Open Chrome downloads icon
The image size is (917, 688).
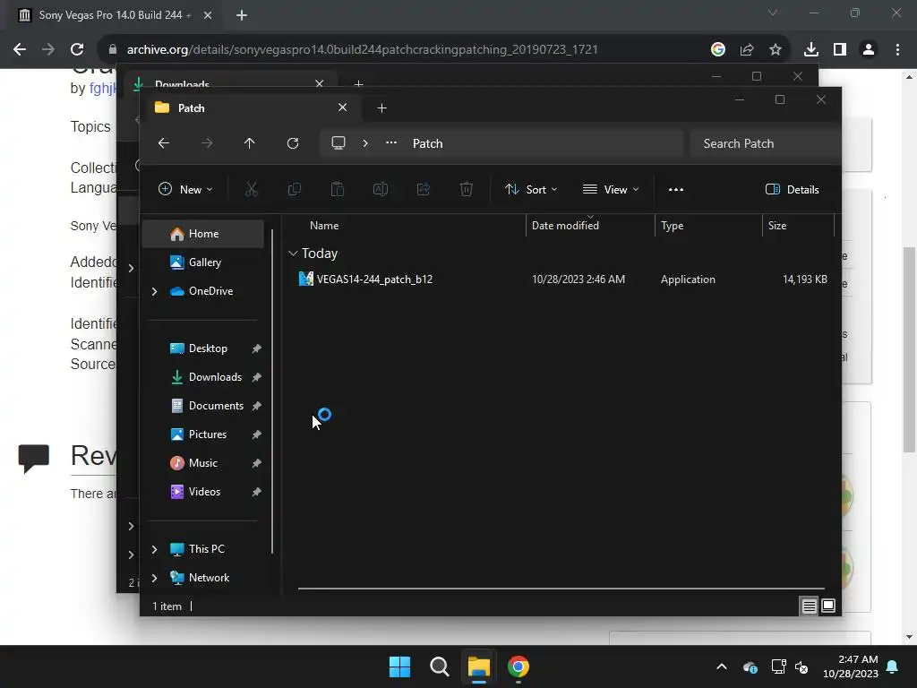[811, 50]
